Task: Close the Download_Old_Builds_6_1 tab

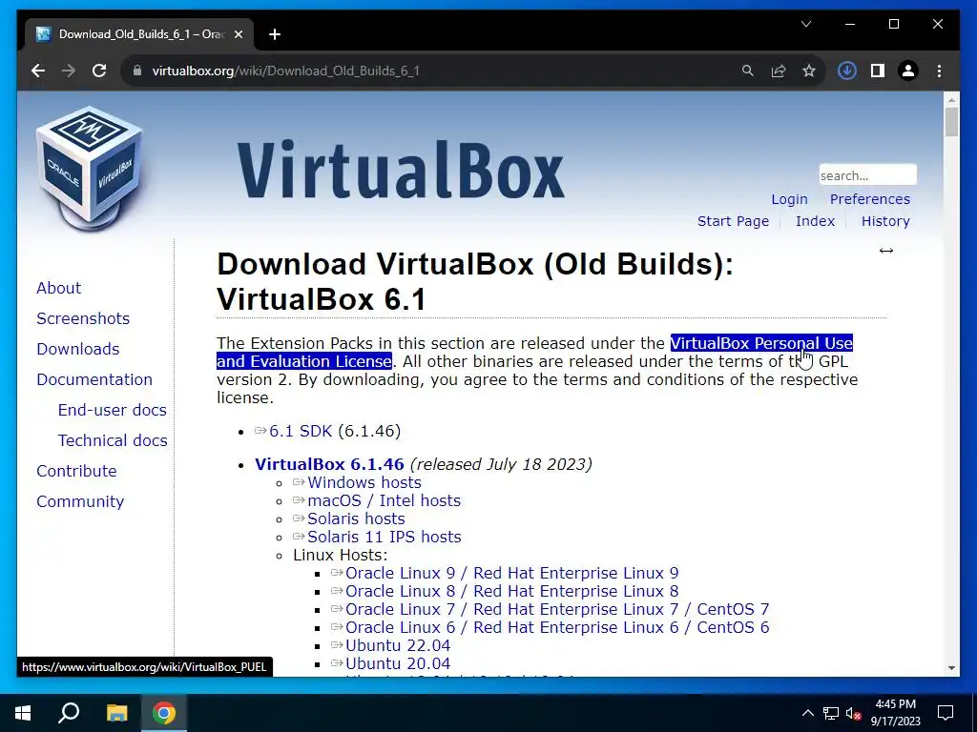Action: [238, 34]
